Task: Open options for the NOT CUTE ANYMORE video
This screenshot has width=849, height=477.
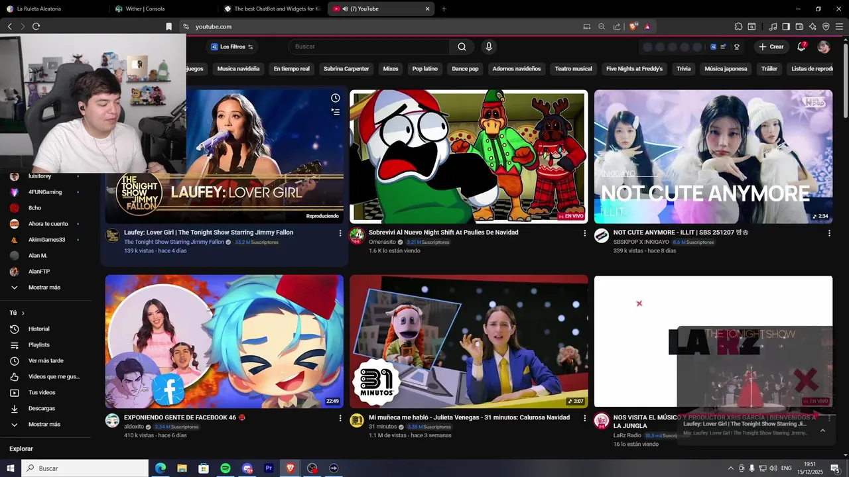Action: [829, 233]
